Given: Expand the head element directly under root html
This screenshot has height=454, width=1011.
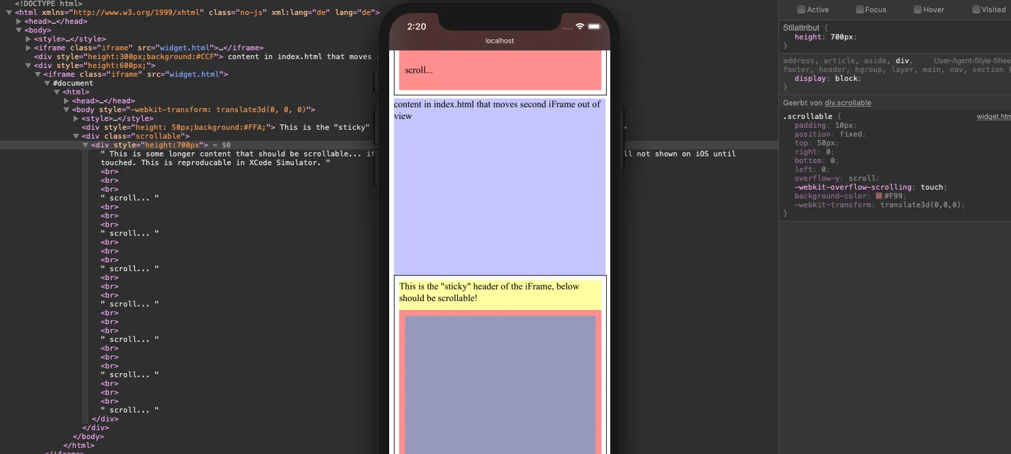Looking at the screenshot, I should pyautogui.click(x=19, y=21).
